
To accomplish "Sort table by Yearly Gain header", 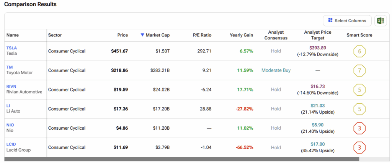I will pos(241,35).
